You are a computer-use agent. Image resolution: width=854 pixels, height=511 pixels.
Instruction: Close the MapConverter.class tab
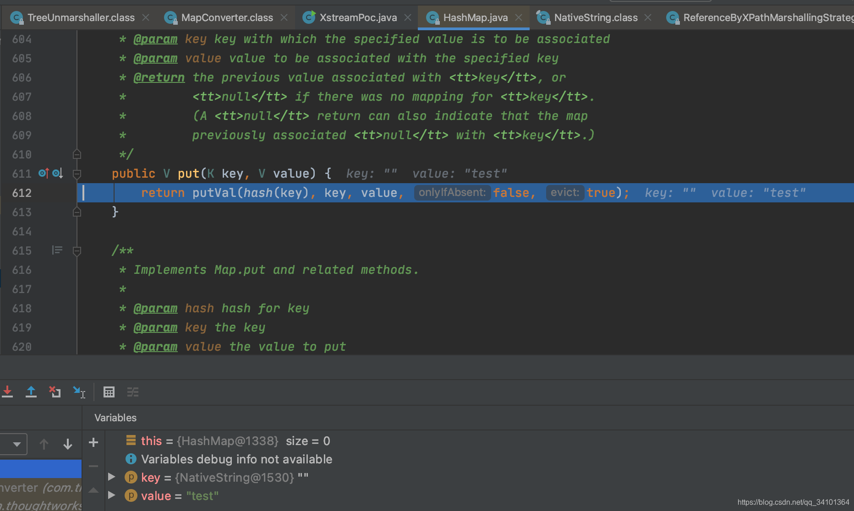click(x=284, y=17)
